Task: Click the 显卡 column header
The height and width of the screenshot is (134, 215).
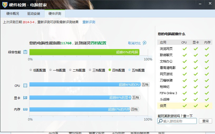Action: 196,42
